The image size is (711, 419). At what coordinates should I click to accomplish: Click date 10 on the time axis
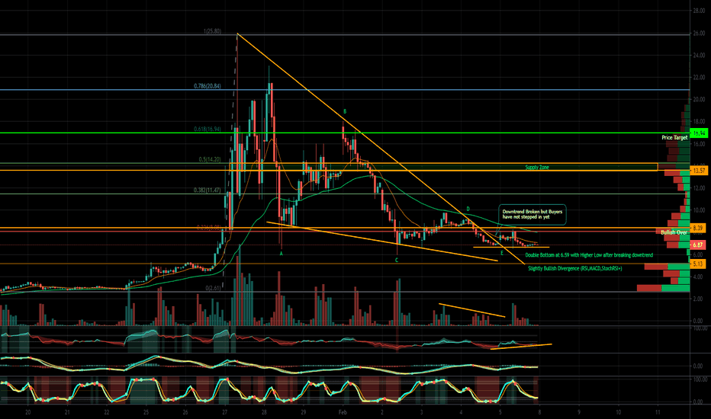(618, 412)
